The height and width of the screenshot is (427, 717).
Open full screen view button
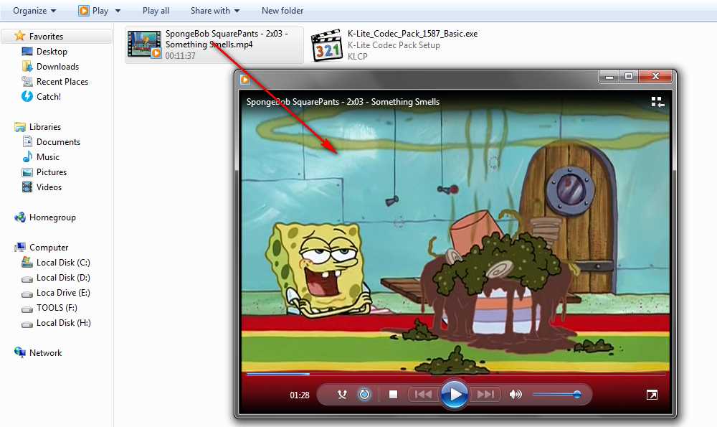[652, 395]
